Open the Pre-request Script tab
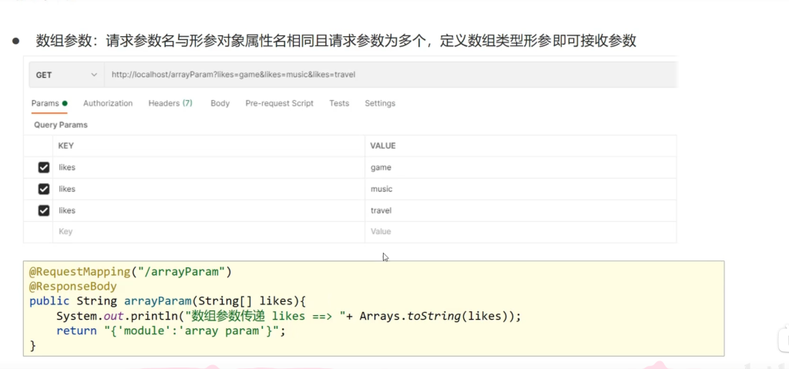 click(279, 103)
